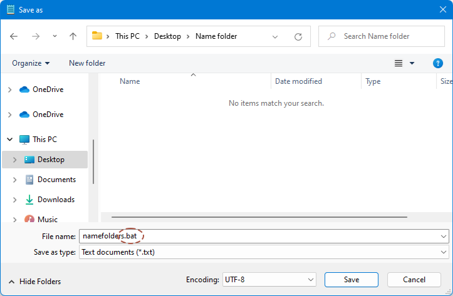Open the recent locations dropdown arrow
The image size is (453, 296).
click(55, 36)
